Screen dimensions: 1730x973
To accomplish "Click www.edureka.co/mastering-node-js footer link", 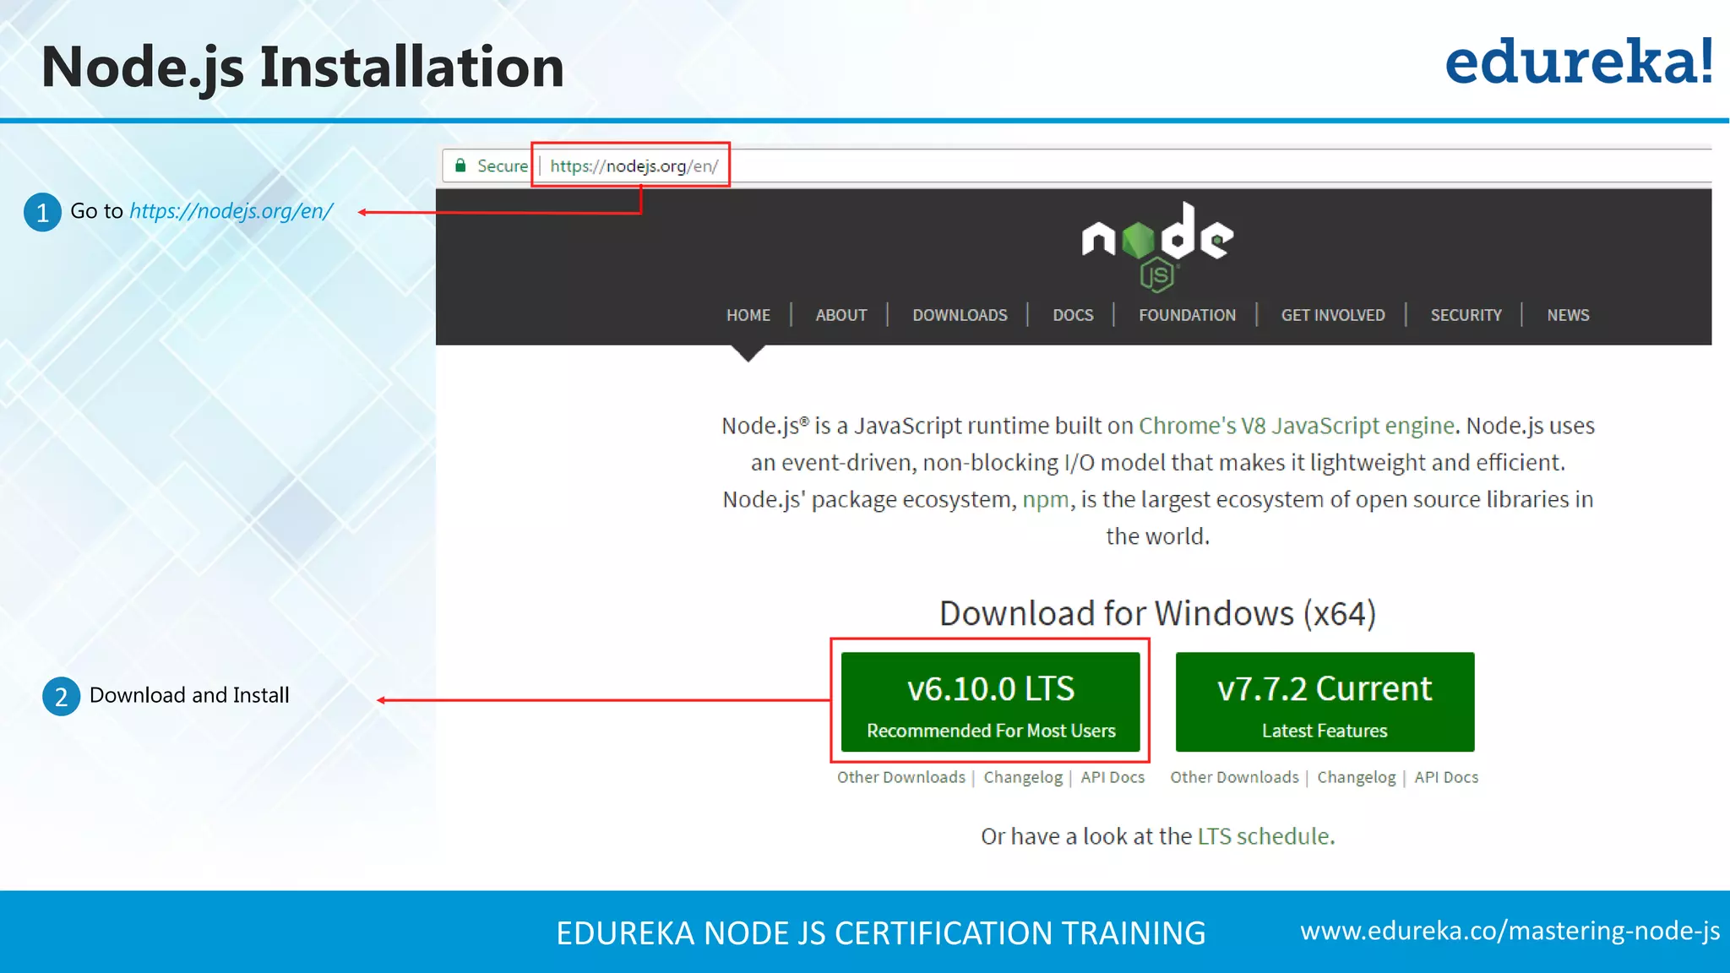I will pos(1510,931).
